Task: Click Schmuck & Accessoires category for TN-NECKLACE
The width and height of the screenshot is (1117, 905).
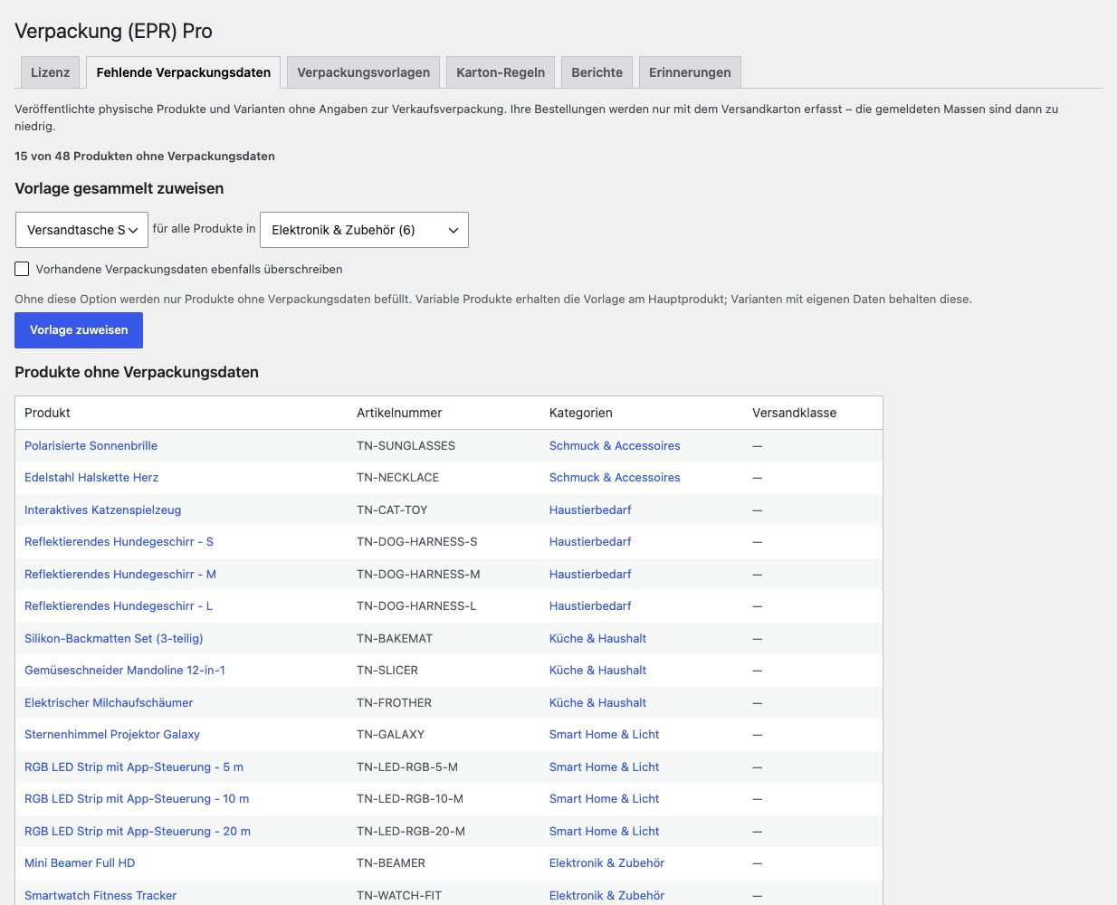Action: pyautogui.click(x=615, y=477)
